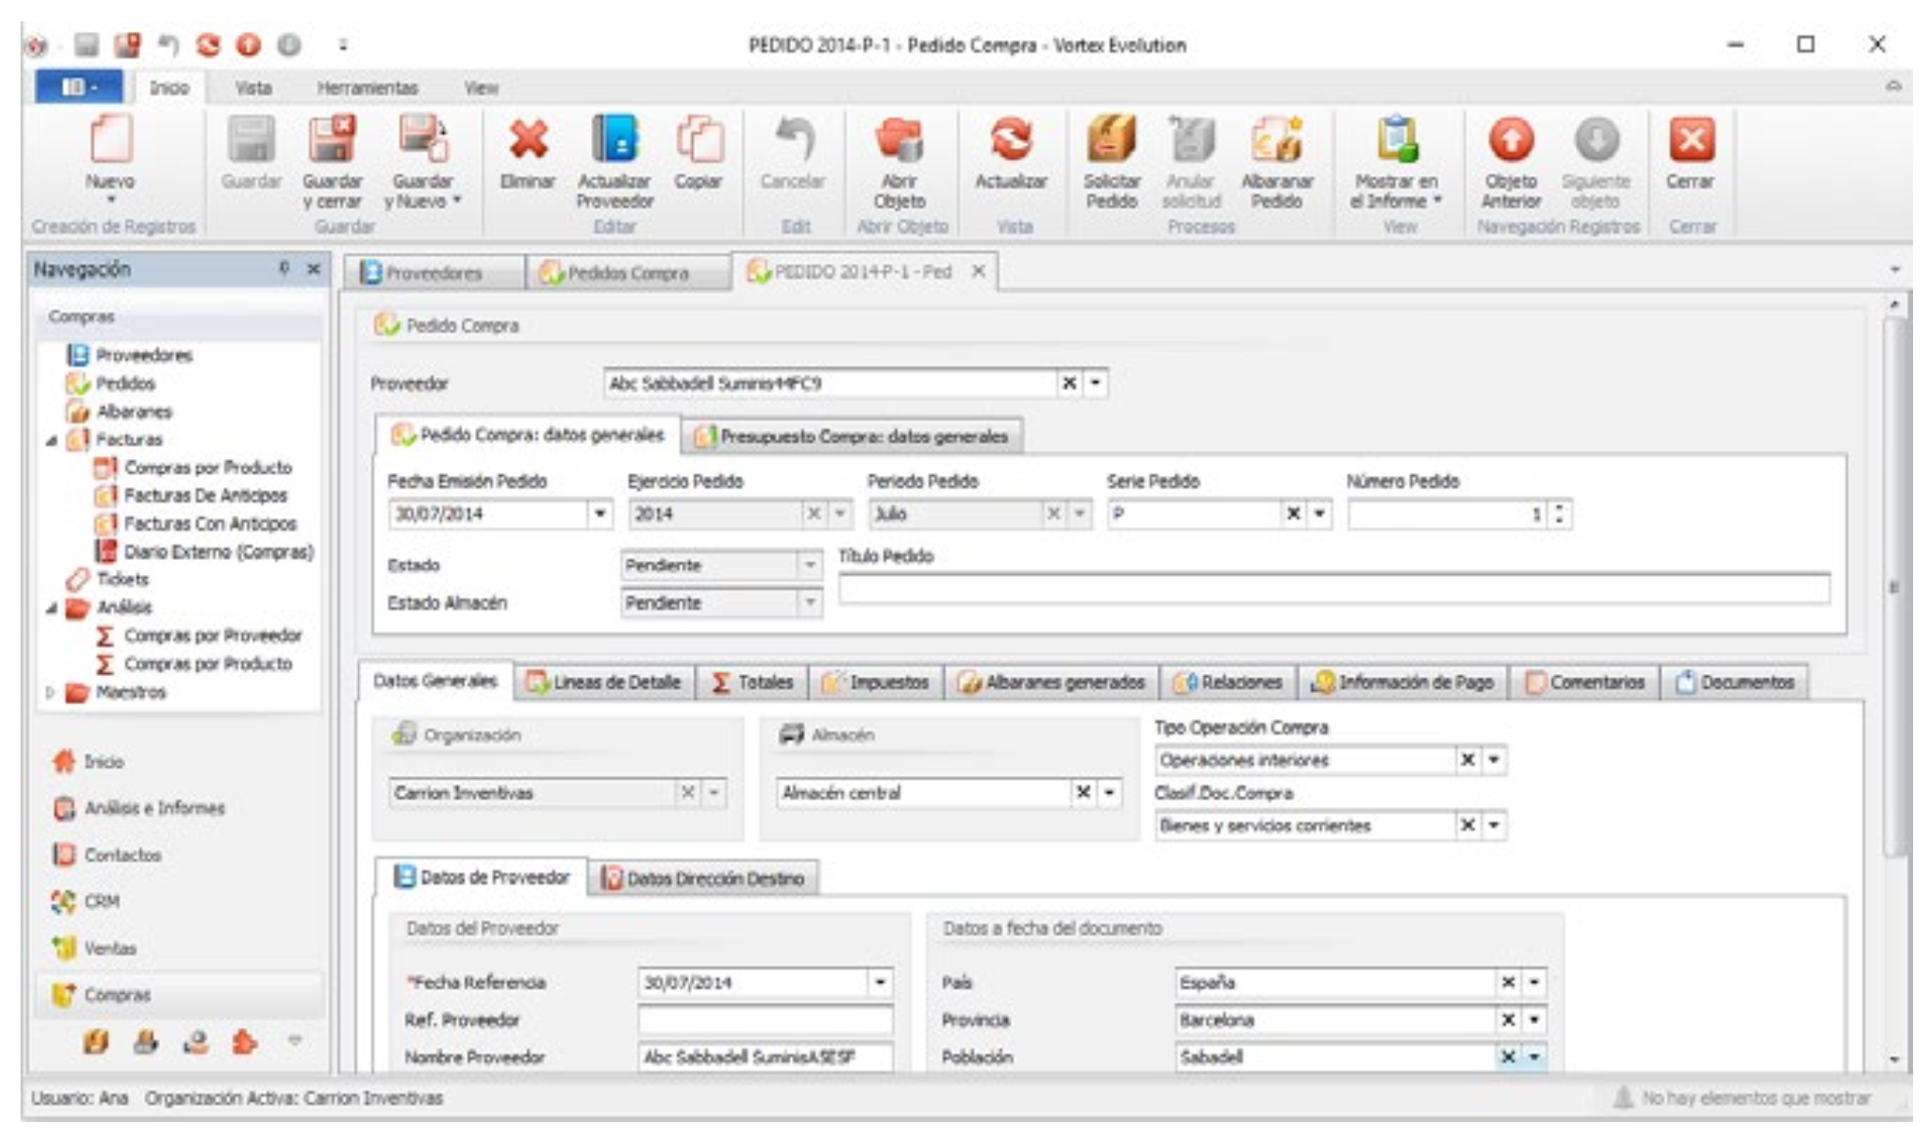Clear the Proveedor field value
The width and height of the screenshot is (1928, 1137).
[1069, 383]
